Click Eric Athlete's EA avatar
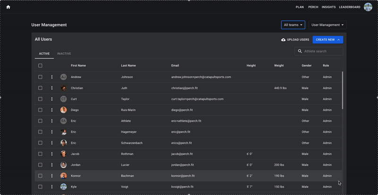The height and width of the screenshot is (195, 378). coord(63,121)
